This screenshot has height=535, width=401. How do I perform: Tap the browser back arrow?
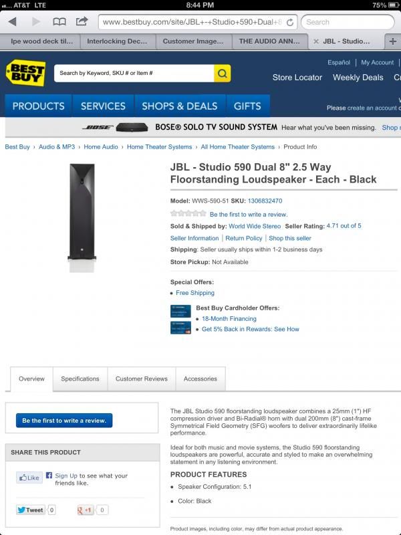coord(13,22)
